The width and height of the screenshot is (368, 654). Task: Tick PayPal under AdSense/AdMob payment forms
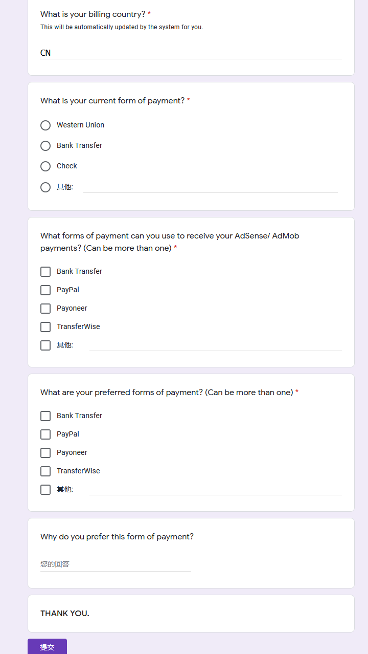coord(45,290)
